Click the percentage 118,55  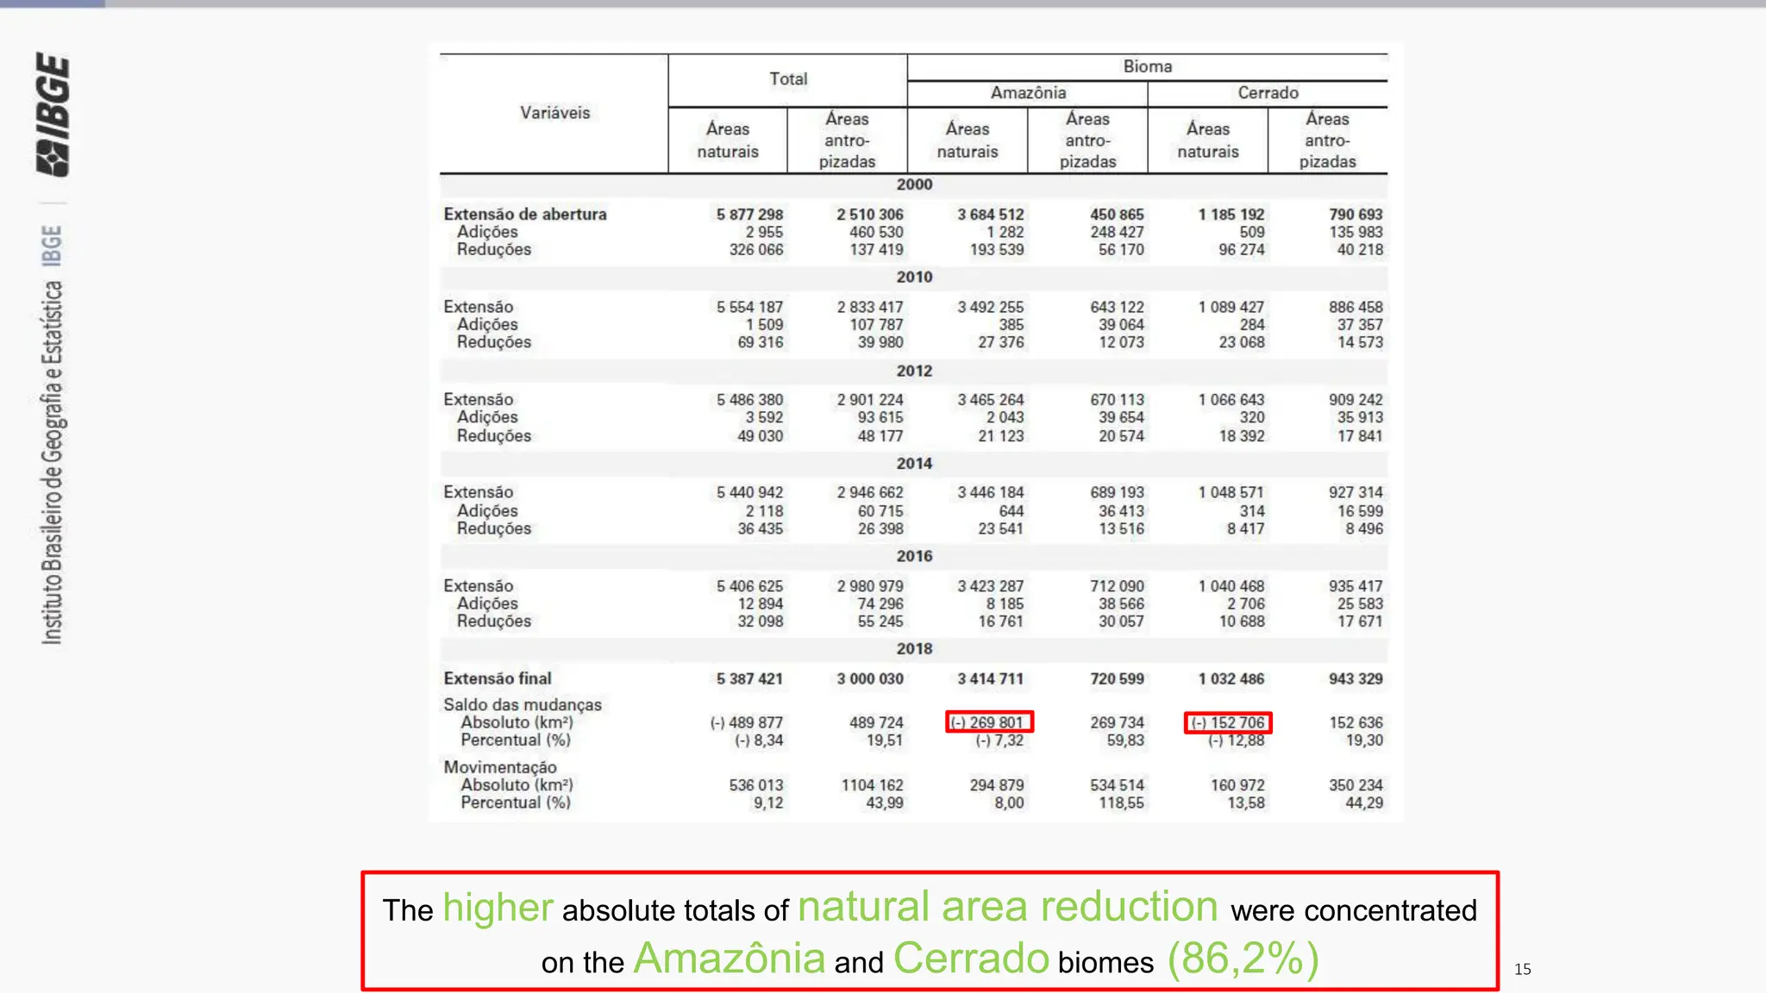tap(1121, 803)
